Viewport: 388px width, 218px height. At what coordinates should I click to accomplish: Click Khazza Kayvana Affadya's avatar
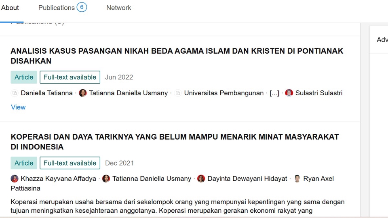[x=15, y=178]
